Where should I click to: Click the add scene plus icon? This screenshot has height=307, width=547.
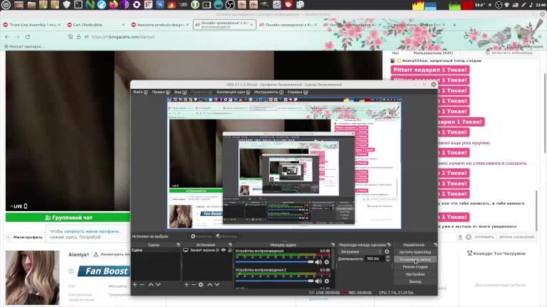tap(135, 284)
